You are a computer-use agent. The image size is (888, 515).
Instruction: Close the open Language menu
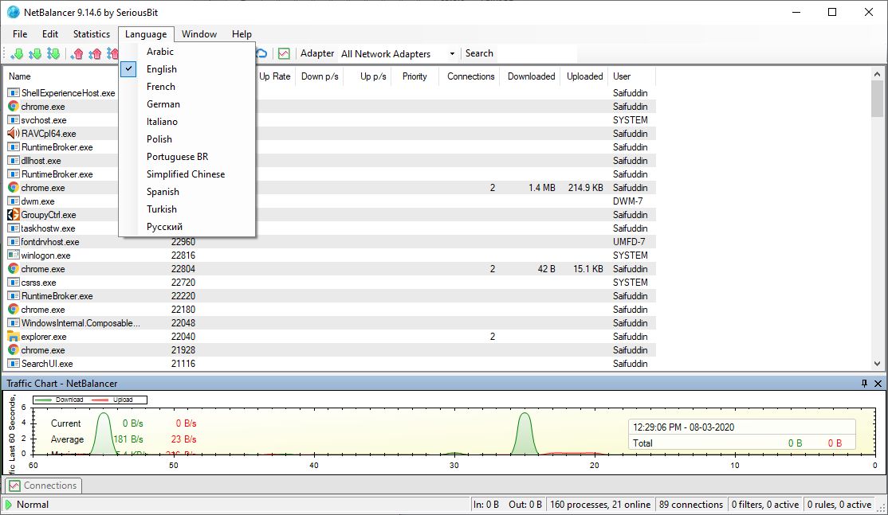point(146,34)
